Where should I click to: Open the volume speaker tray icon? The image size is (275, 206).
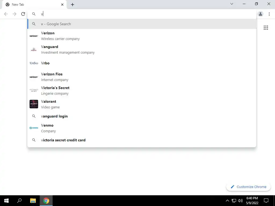(x=240, y=201)
